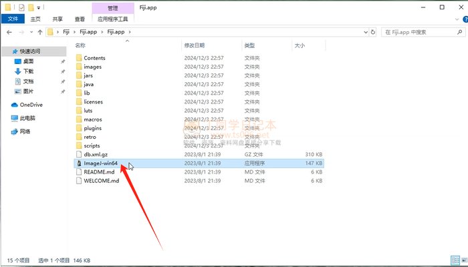This screenshot has height=267, width=468.
Task: Open the 文件 (File) menu
Action: click(x=12, y=19)
